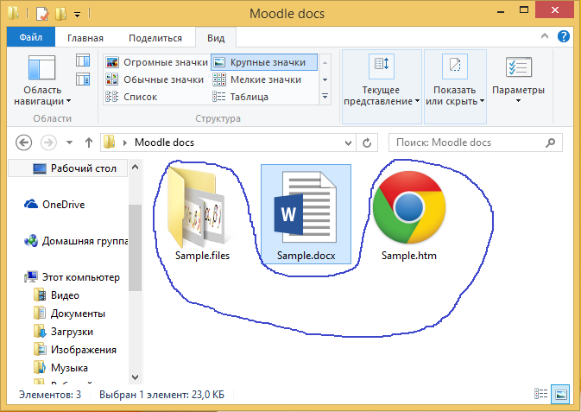581x412 pixels.
Task: Switch to the Главная tab
Action: click(85, 38)
